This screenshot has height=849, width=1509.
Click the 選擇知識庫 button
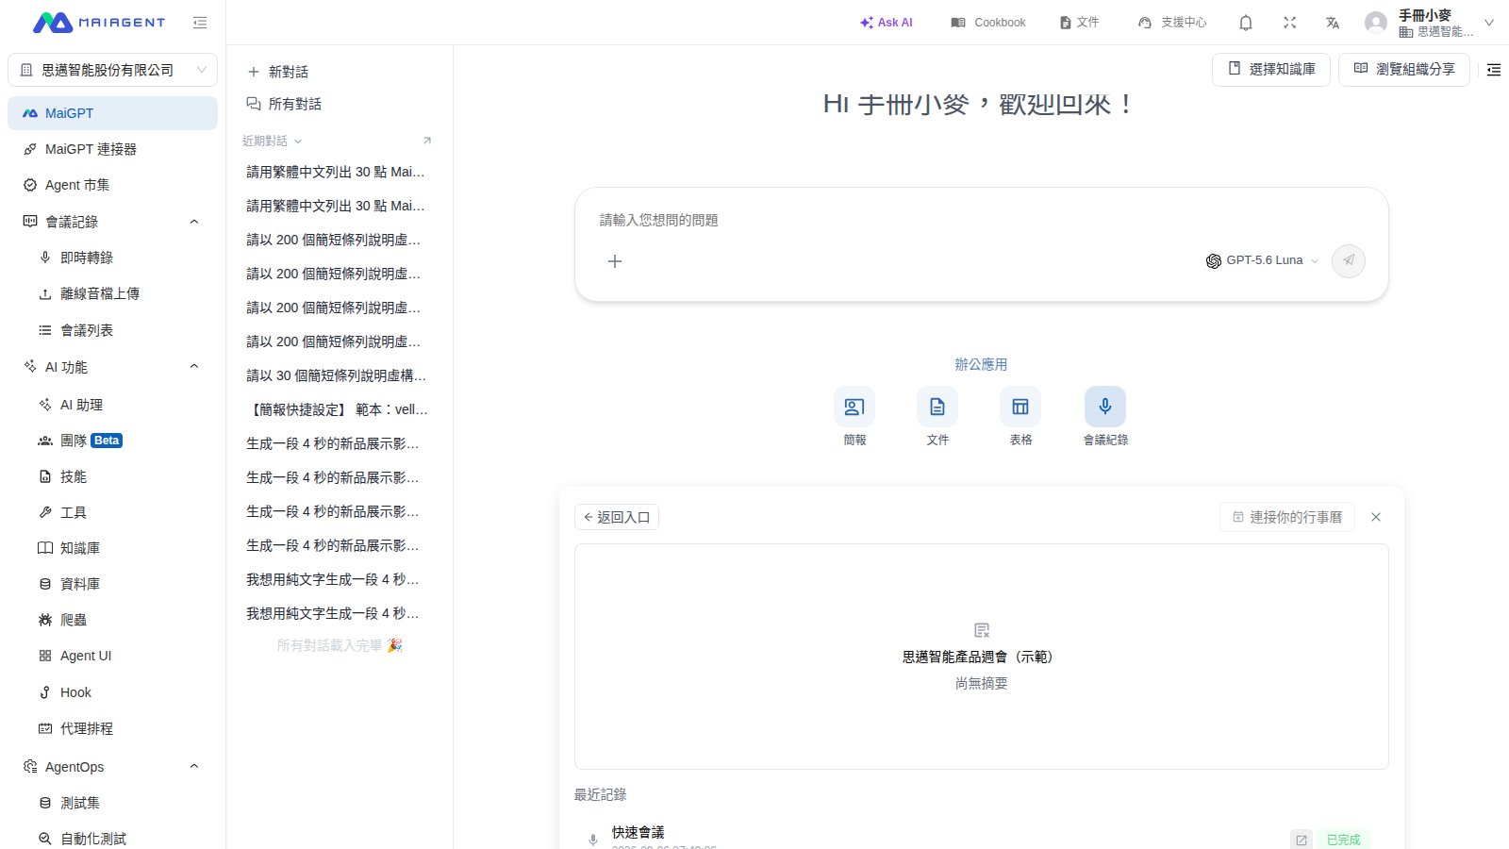[1271, 70]
